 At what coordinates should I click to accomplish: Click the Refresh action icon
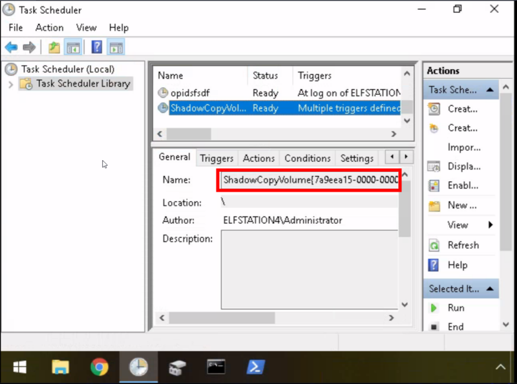pyautogui.click(x=434, y=245)
